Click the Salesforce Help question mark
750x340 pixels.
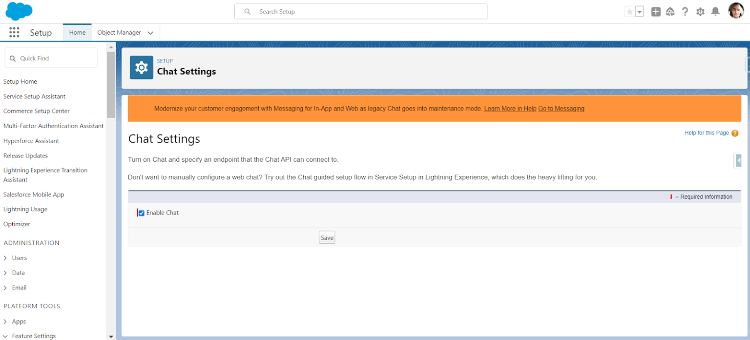click(x=685, y=11)
